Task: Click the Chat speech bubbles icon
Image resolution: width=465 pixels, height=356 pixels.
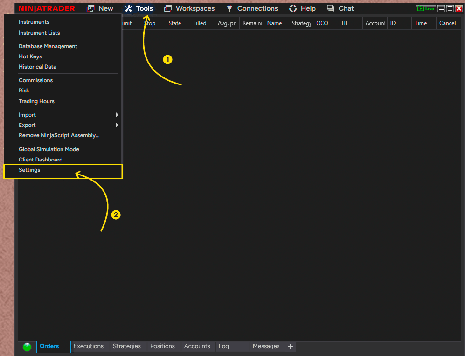Action: (x=330, y=8)
